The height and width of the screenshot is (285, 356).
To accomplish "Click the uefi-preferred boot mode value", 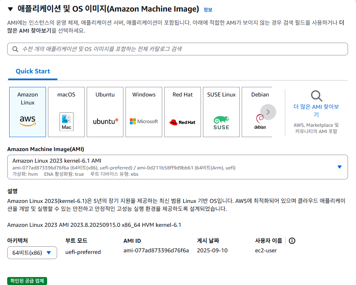I will pyautogui.click(x=83, y=252).
